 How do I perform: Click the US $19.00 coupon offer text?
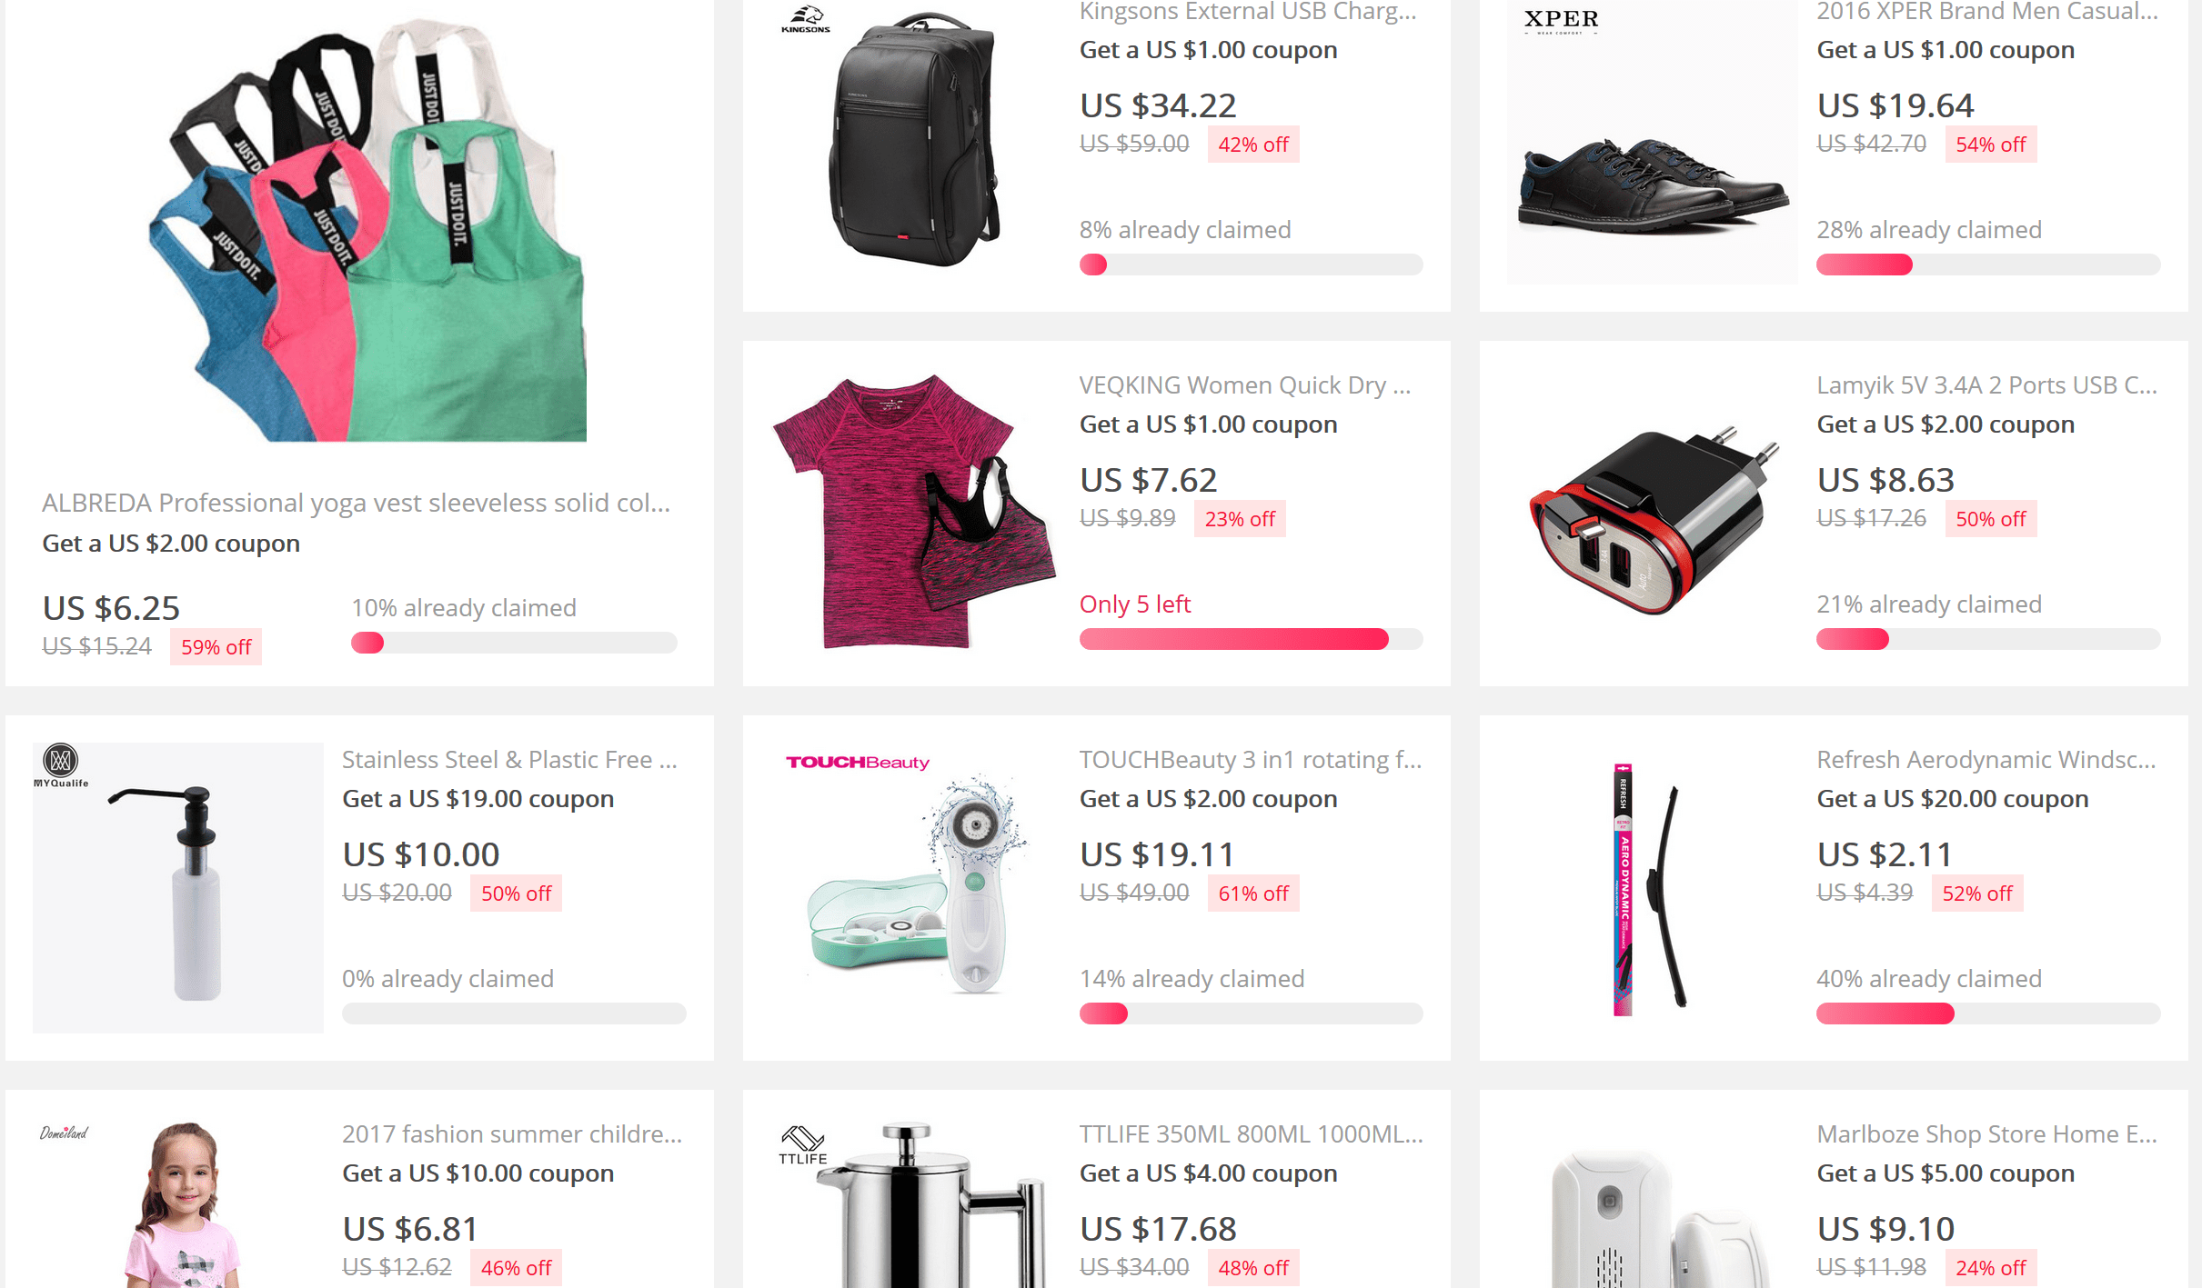pos(478,799)
